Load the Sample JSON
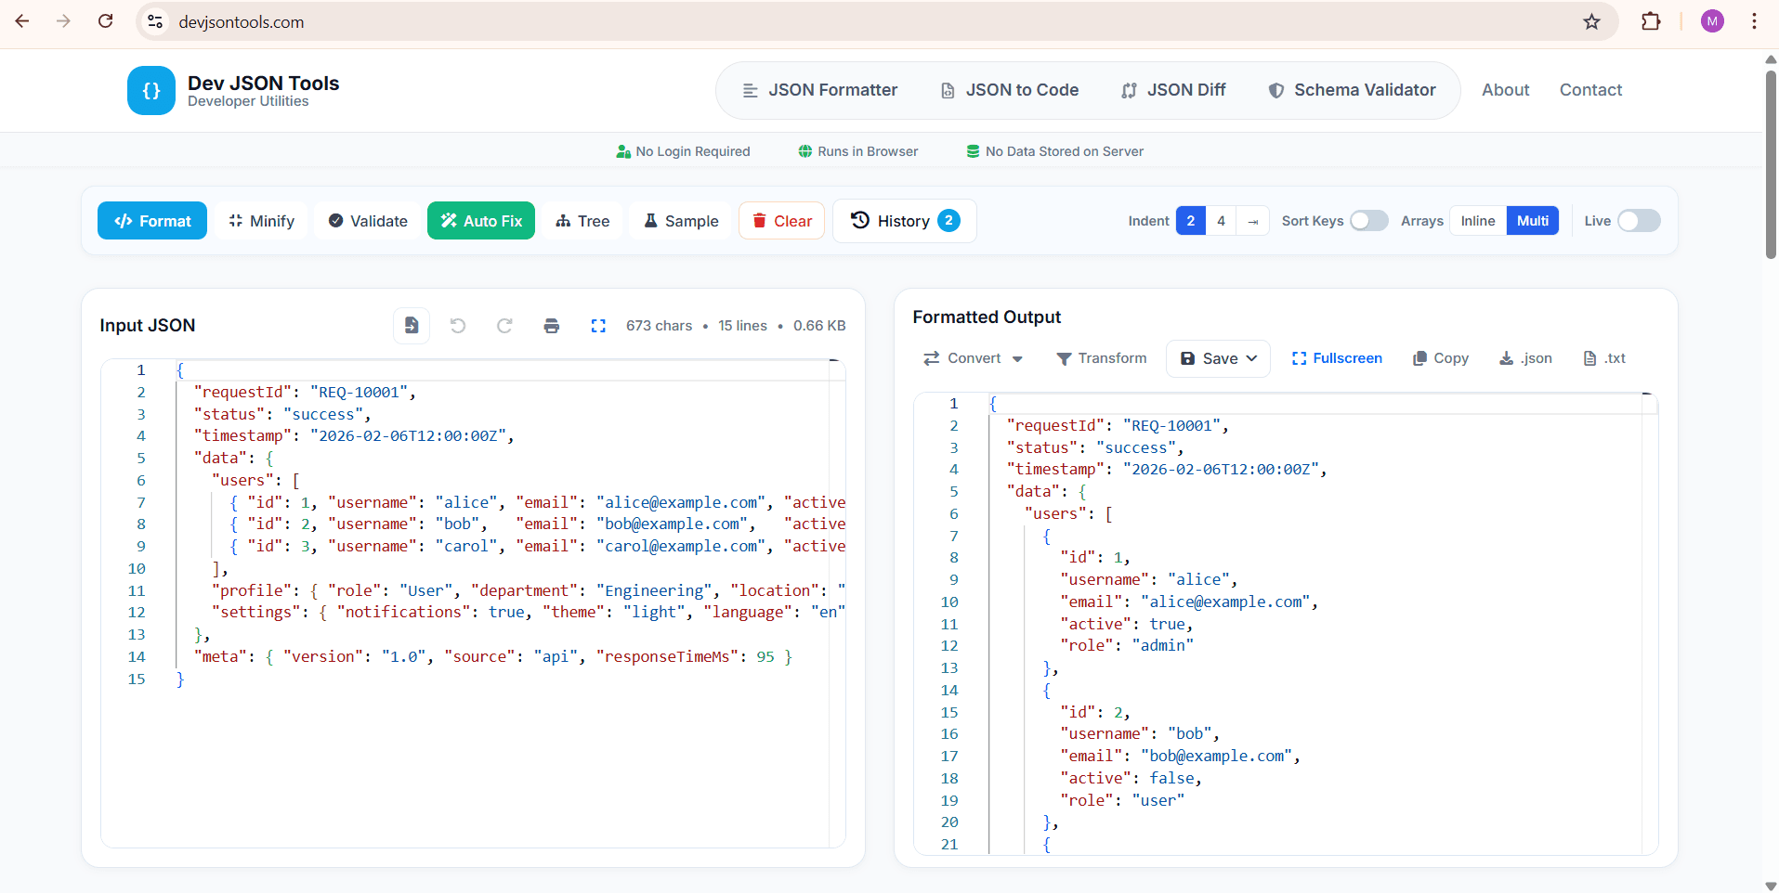 679,220
